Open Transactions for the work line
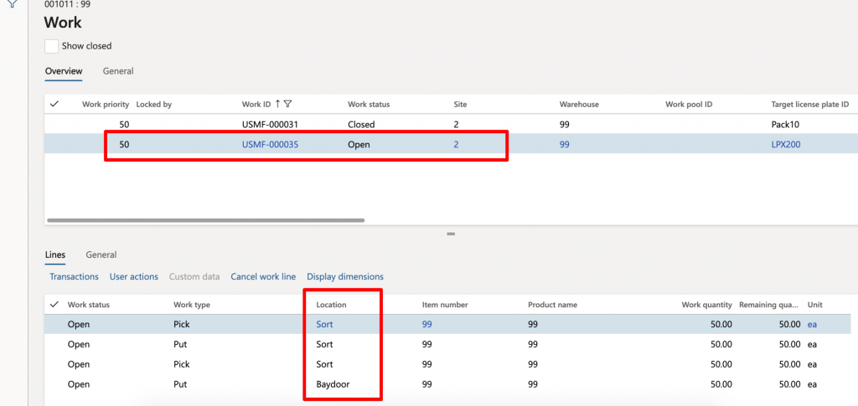The width and height of the screenshot is (858, 406). (74, 276)
